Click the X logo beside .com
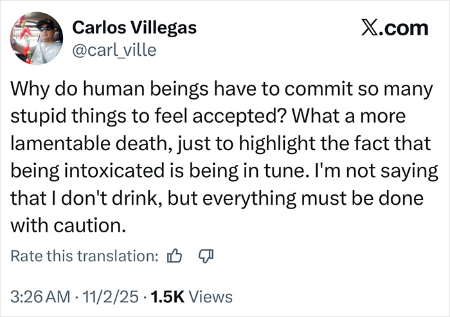This screenshot has height=317, width=450. pyautogui.click(x=364, y=28)
